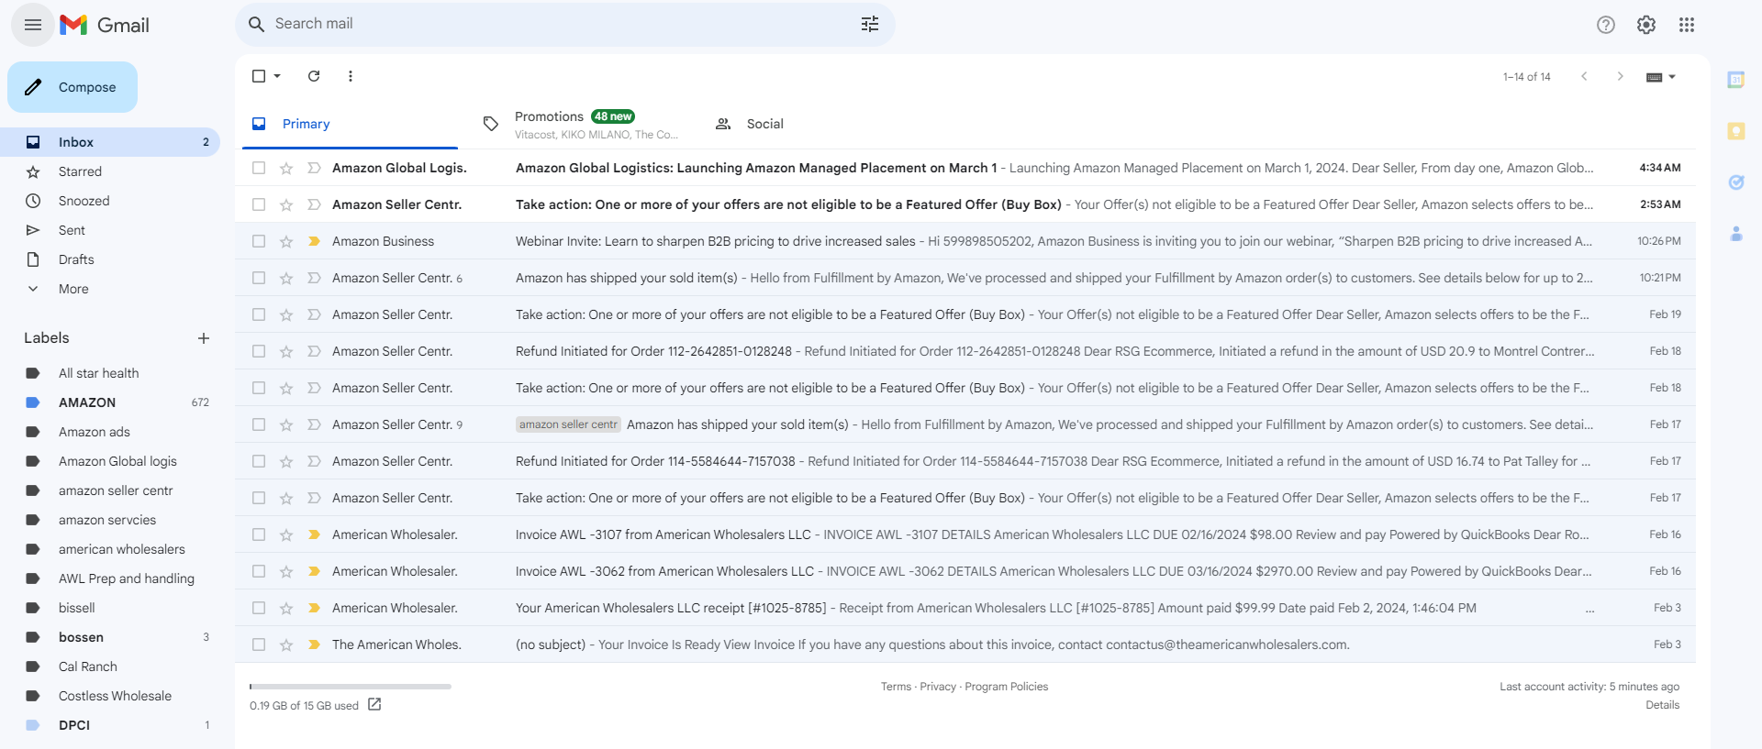This screenshot has height=749, width=1762.
Task: Open Contacts side panel icon
Action: click(x=1736, y=234)
